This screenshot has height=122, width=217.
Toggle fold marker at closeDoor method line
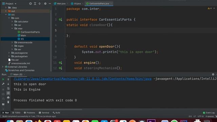coord(65,25)
